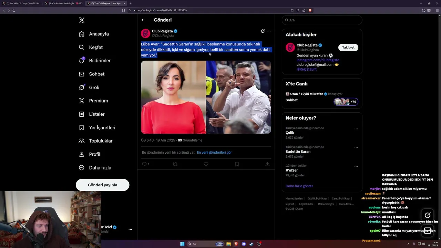The image size is (441, 248).
Task: Open options for Sadettin Saran trend
Action: (356, 148)
